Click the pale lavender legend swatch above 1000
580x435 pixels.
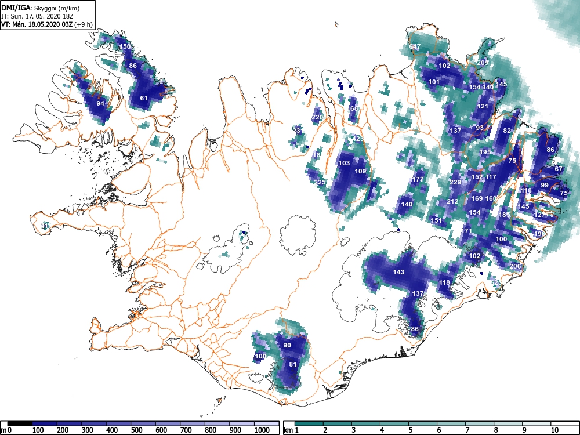tap(266, 423)
